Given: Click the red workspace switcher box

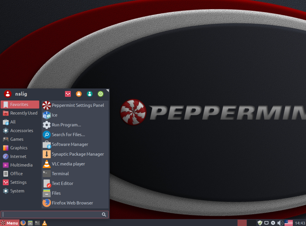Looking at the screenshot, I should (242, 223).
